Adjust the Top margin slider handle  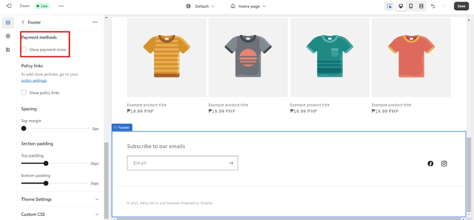click(x=24, y=129)
